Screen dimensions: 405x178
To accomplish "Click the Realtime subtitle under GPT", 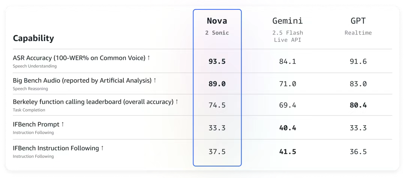I will point(358,33).
